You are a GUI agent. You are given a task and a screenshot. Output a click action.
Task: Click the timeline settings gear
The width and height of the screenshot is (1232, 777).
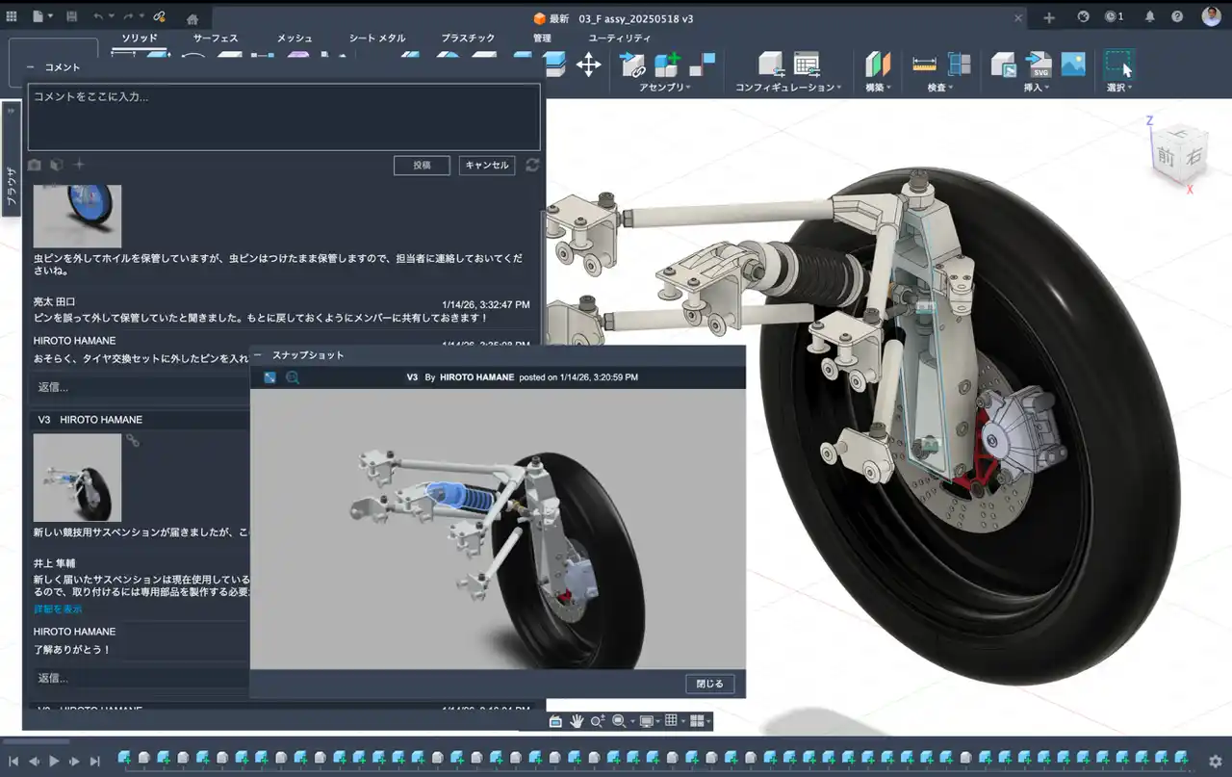pyautogui.click(x=1215, y=760)
